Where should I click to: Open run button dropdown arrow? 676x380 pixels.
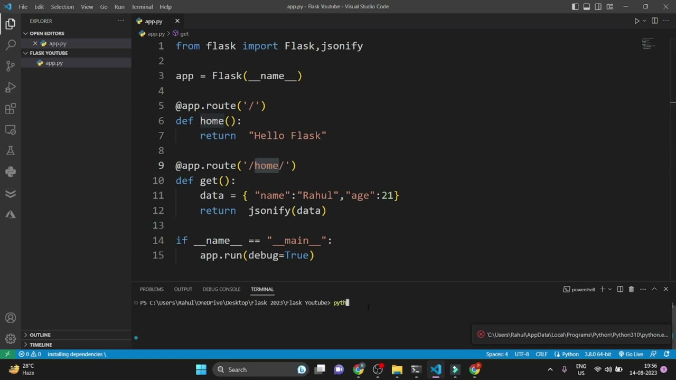(644, 21)
